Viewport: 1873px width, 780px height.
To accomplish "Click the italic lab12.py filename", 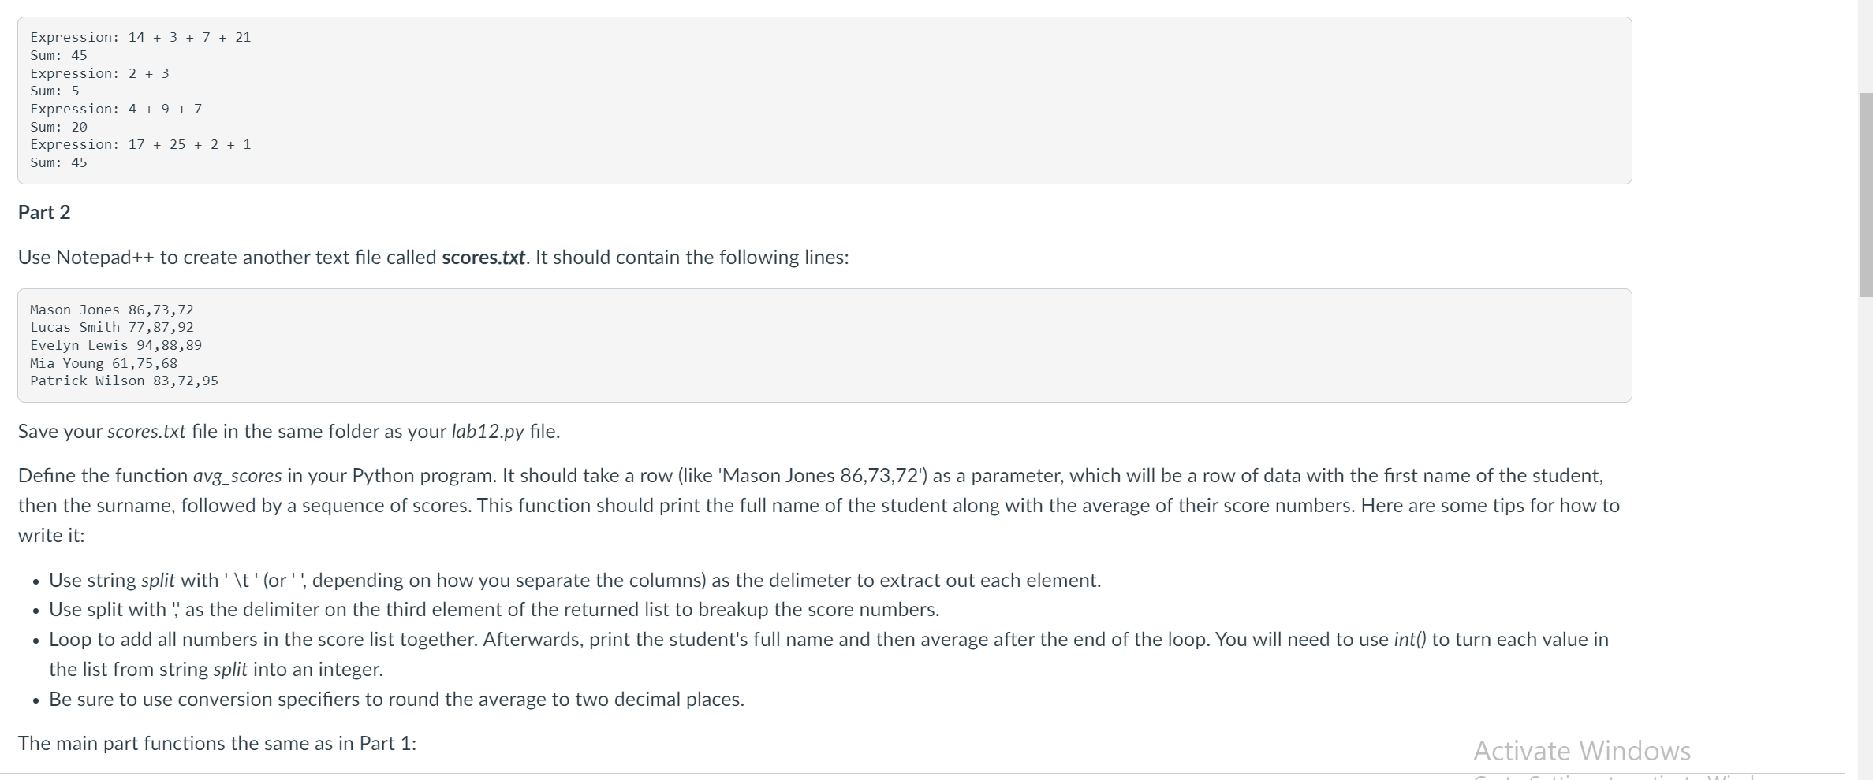I will click(x=487, y=432).
